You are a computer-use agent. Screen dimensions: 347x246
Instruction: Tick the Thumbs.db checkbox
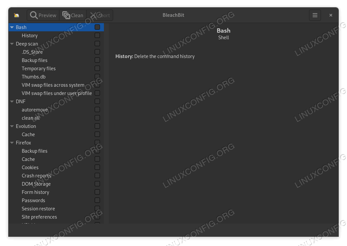[x=97, y=77]
